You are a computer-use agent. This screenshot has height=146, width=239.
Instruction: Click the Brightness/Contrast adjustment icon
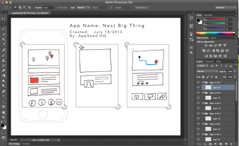coord(206,45)
